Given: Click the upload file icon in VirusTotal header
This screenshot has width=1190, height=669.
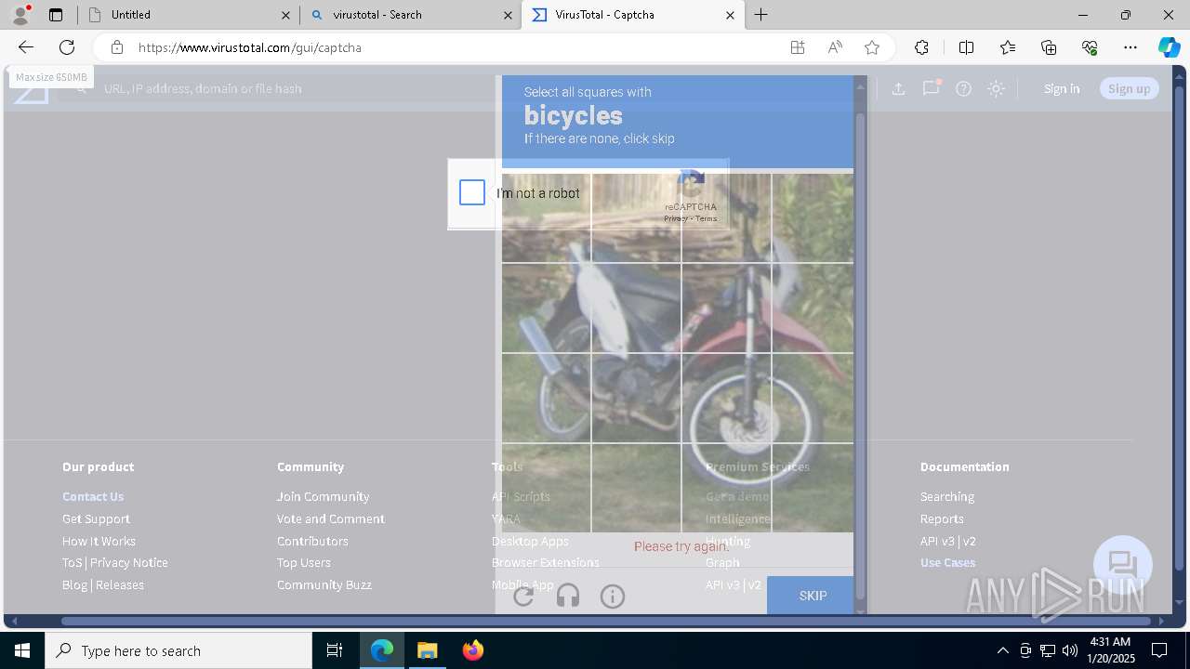Looking at the screenshot, I should 898,88.
